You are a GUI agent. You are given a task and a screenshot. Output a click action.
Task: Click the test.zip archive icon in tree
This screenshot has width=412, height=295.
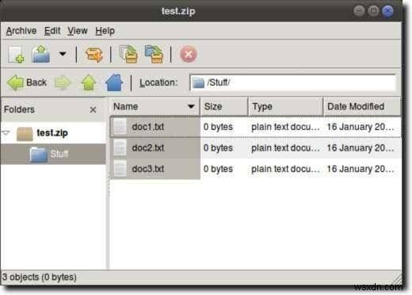[25, 133]
